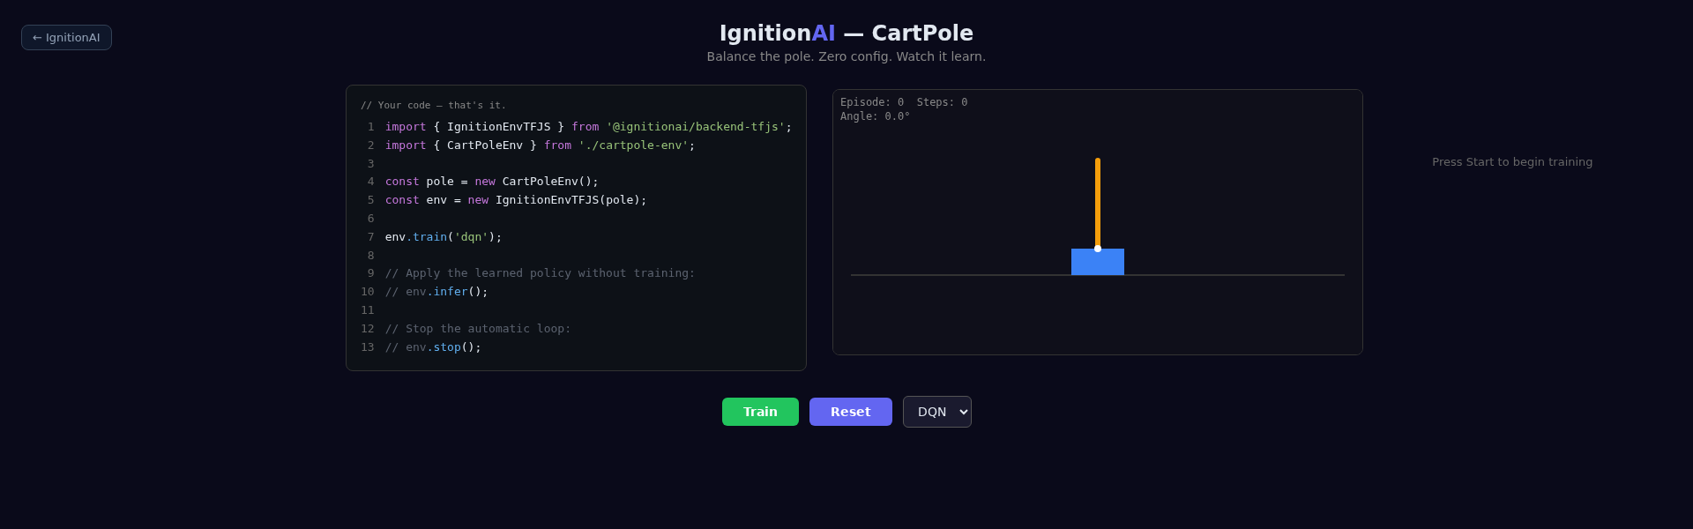The width and height of the screenshot is (1693, 529).
Task: Click the 'Steps: 0' readout
Action: (x=942, y=102)
